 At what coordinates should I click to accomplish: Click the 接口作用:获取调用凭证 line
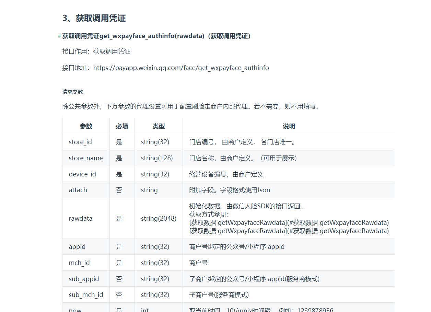point(96,52)
